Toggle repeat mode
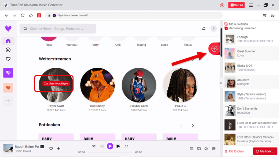This screenshot has height=157, width=279. tap(126, 146)
